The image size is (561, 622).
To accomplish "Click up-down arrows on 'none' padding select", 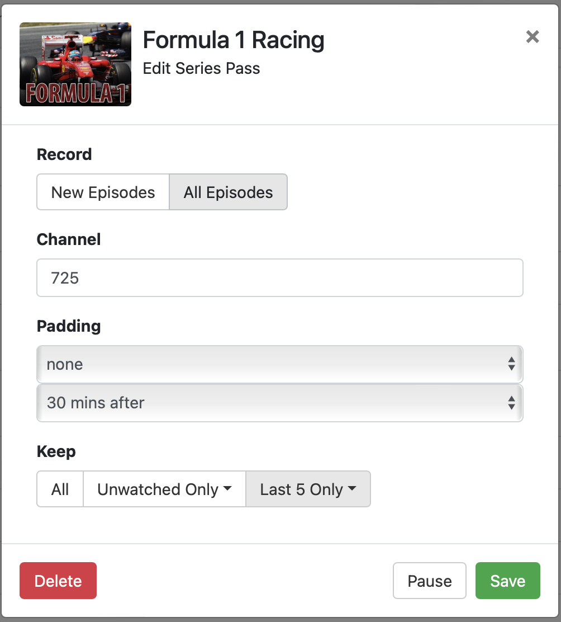I will (511, 365).
